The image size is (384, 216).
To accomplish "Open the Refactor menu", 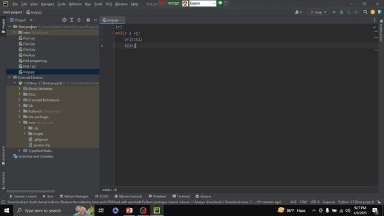I will (75, 4).
